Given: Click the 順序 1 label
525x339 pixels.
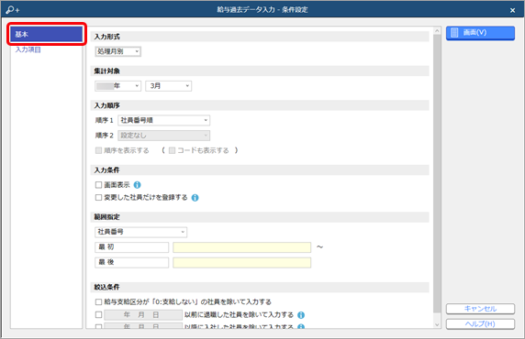Looking at the screenshot, I should [x=104, y=120].
